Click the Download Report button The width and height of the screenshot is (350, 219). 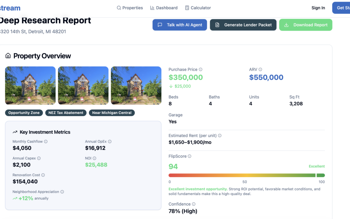[306, 25]
